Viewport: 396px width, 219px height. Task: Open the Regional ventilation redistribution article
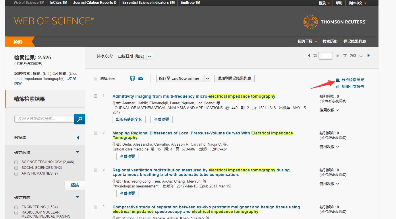(x=201, y=172)
